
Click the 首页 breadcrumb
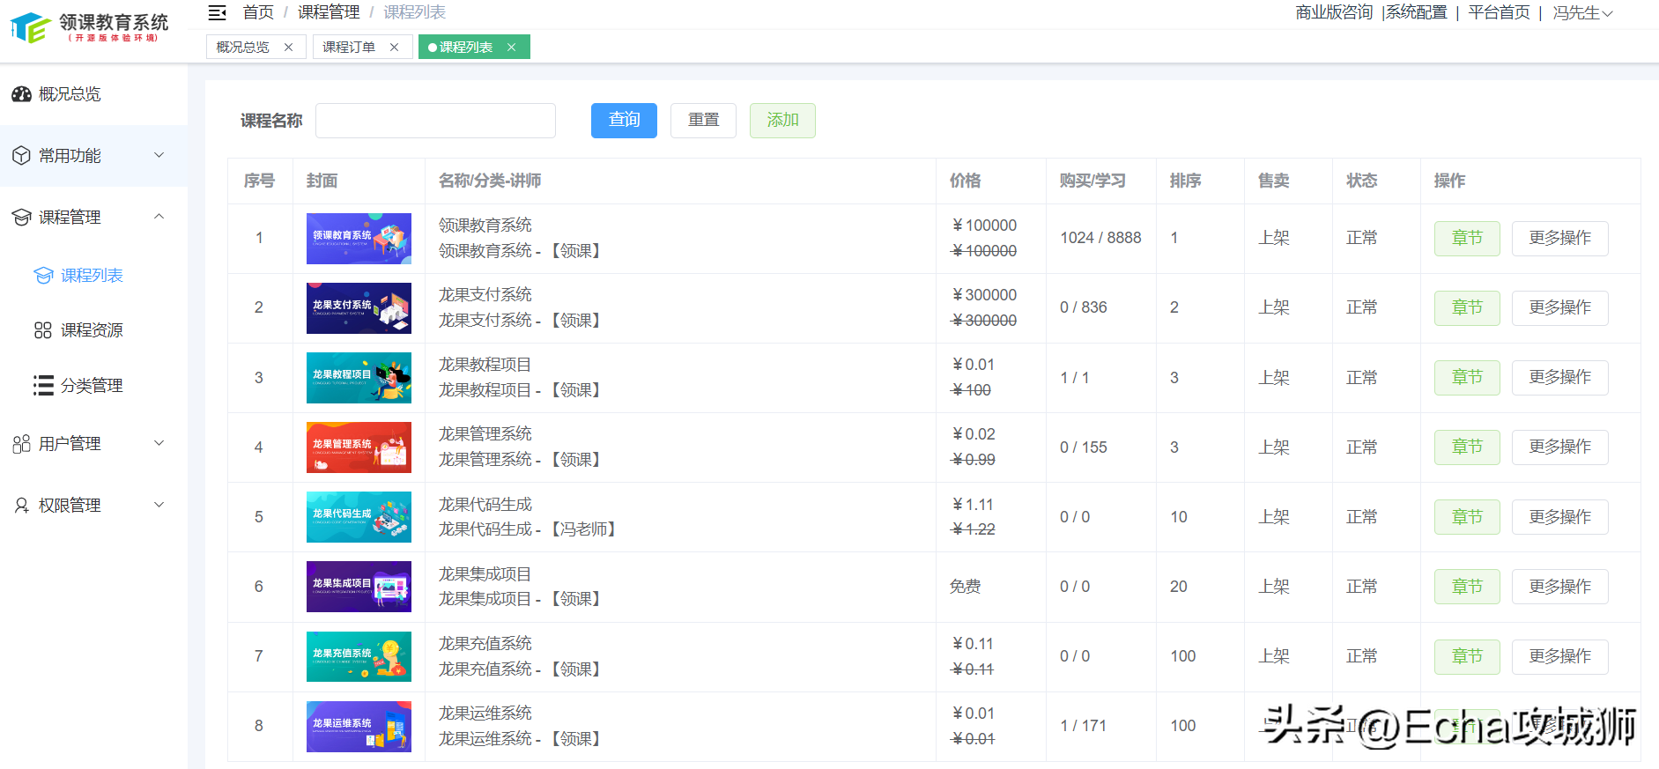pyautogui.click(x=258, y=12)
